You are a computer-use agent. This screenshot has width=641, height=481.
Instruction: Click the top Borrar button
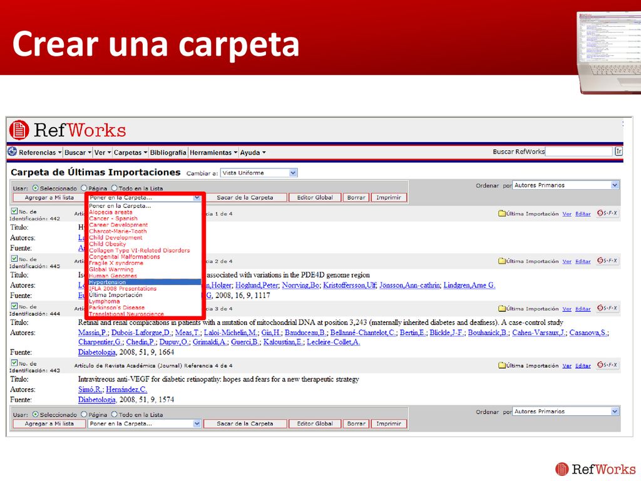tap(356, 197)
